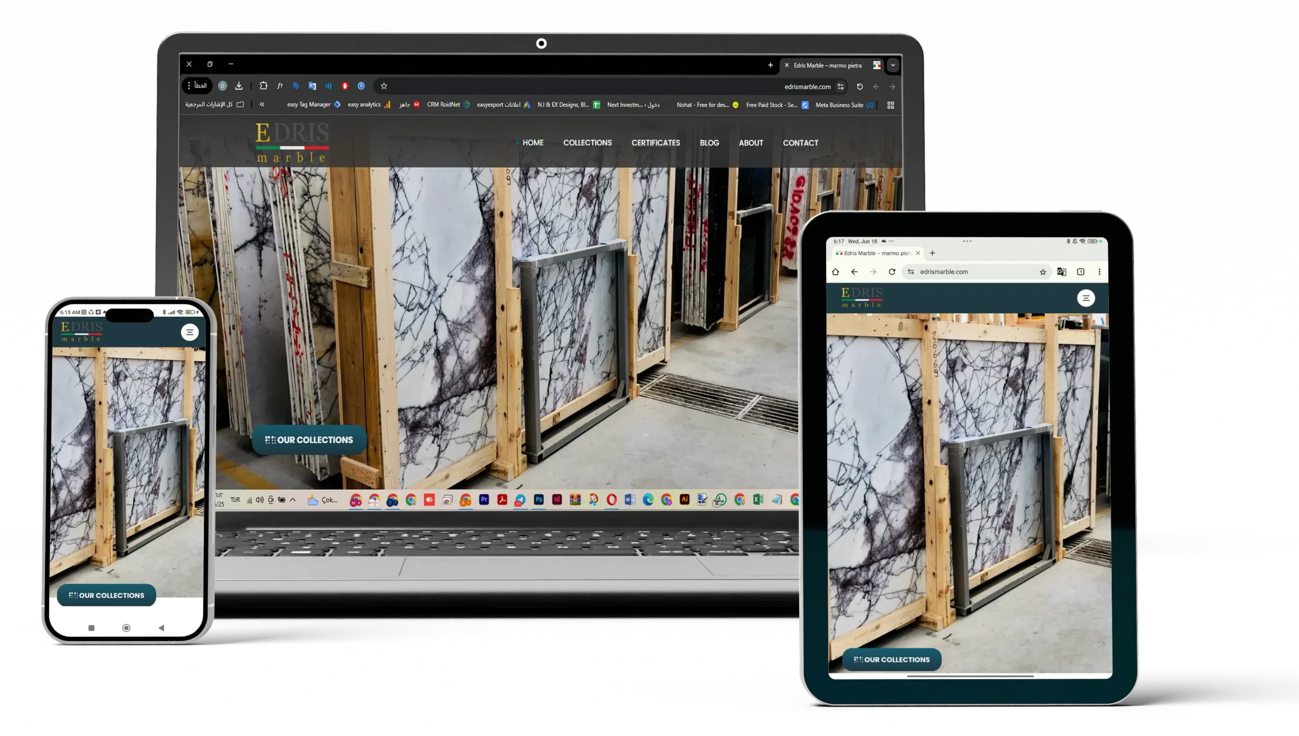
Task: Open the extensions puzzle icon
Action: [x=263, y=86]
